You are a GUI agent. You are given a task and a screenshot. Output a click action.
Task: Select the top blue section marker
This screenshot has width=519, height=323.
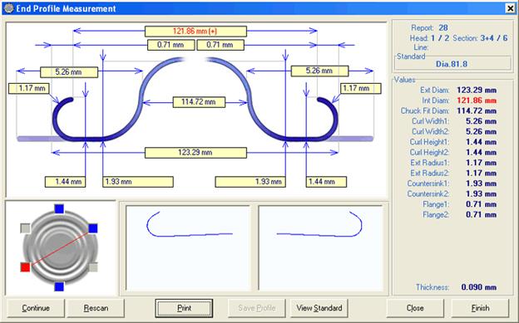pyautogui.click(x=59, y=209)
